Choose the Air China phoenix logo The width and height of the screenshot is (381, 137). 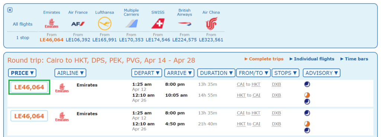coord(211,24)
